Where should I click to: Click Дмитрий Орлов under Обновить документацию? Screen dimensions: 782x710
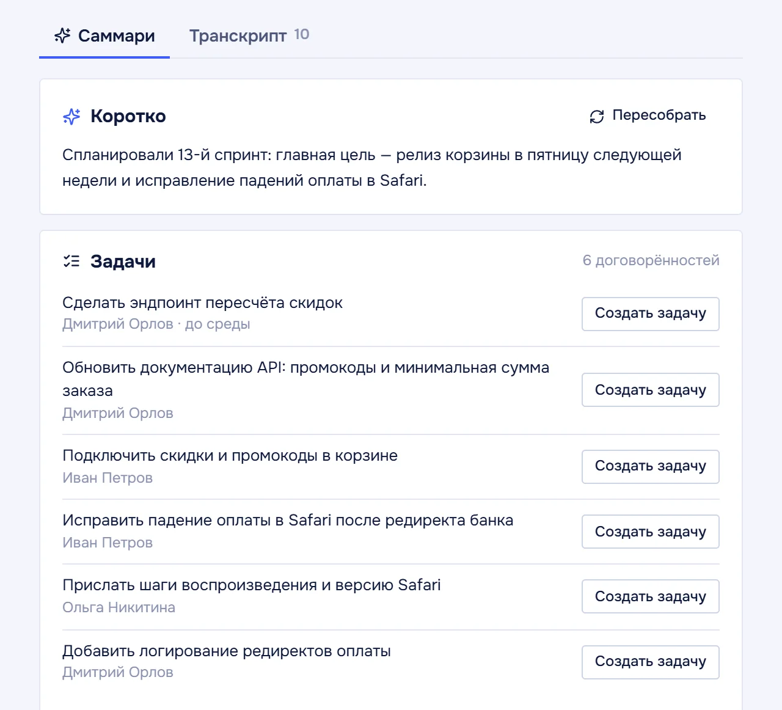(118, 413)
